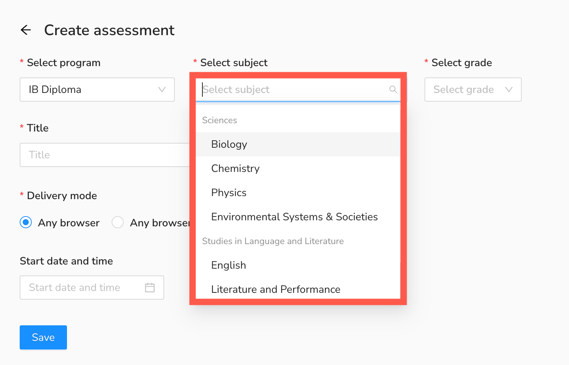This screenshot has height=365, width=569.
Task: Click the Sciences group header
Action: pyautogui.click(x=219, y=120)
